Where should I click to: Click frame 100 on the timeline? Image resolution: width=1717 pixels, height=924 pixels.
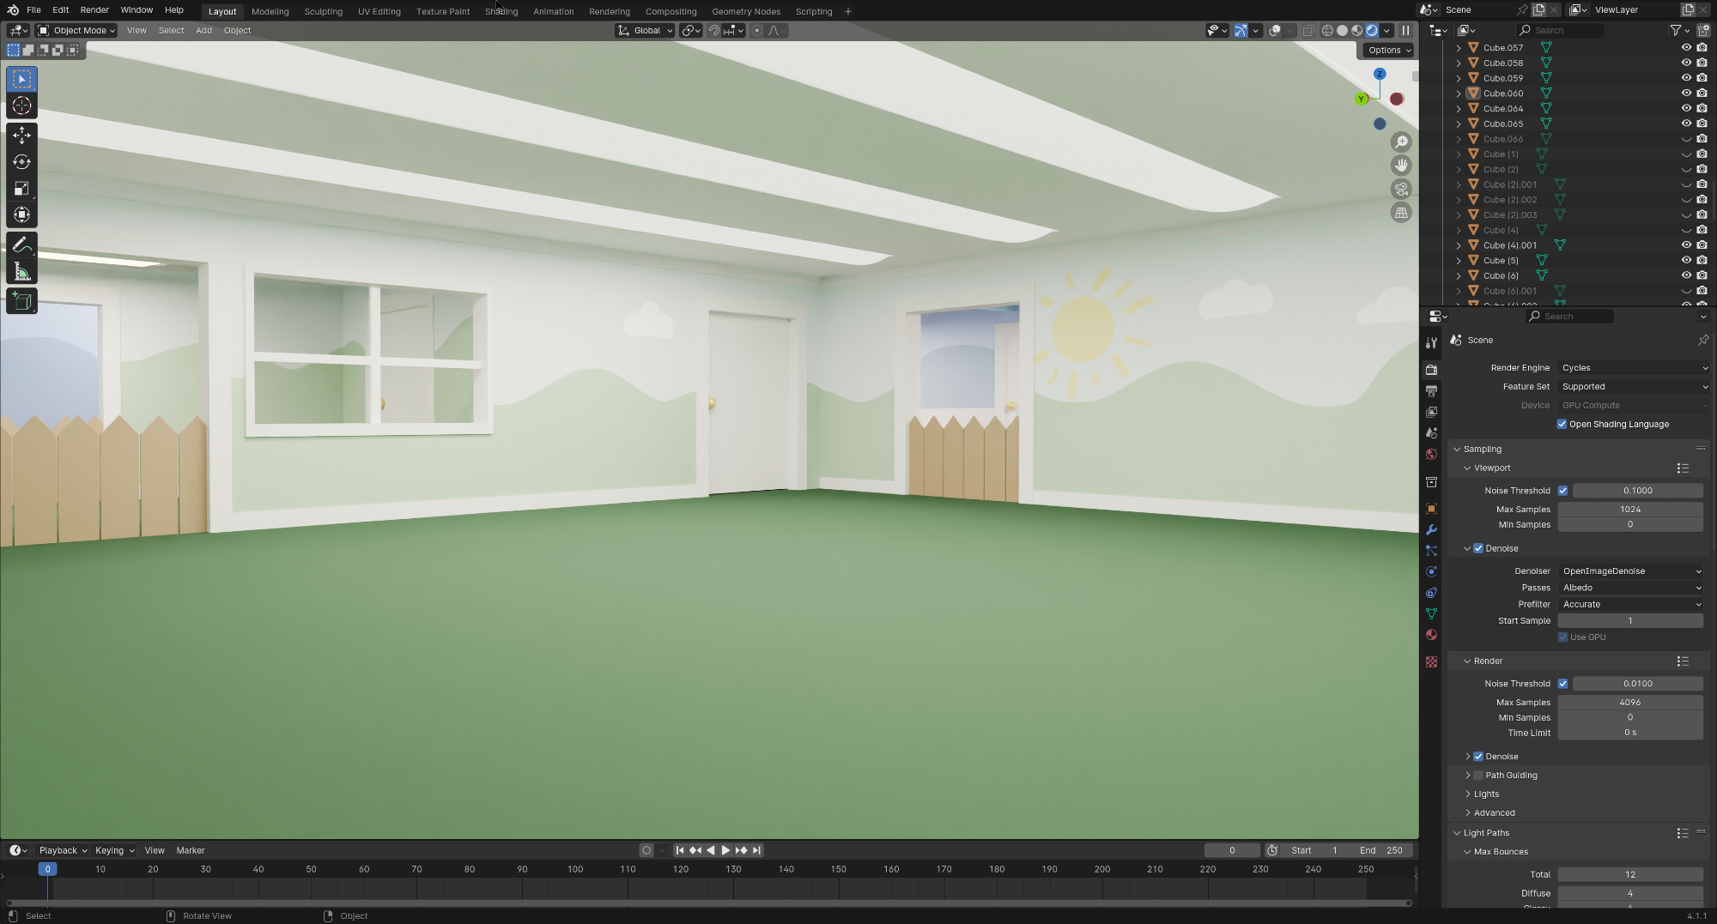coord(575,869)
